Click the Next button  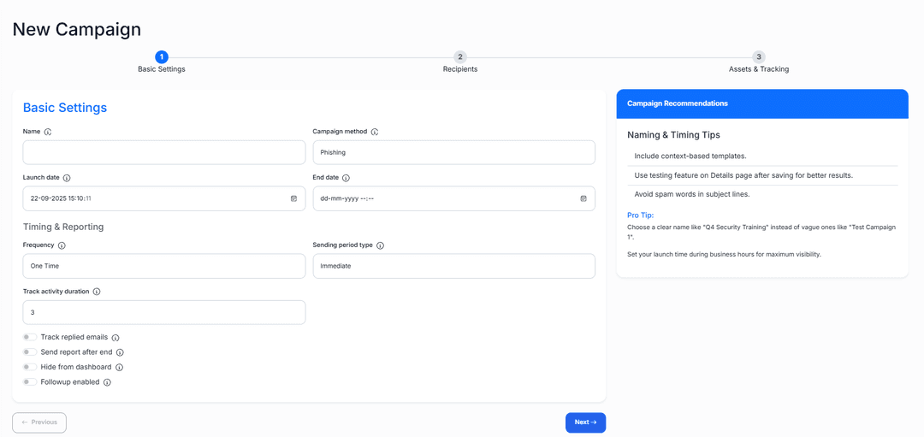pos(585,422)
